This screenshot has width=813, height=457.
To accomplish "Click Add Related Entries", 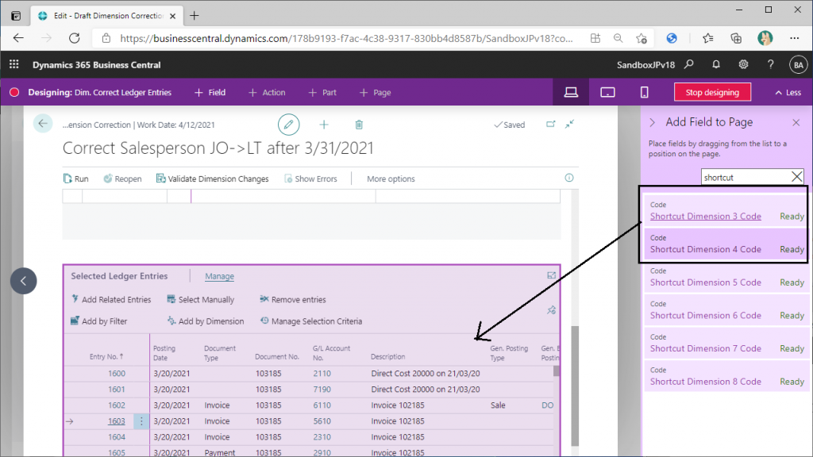I will (111, 299).
